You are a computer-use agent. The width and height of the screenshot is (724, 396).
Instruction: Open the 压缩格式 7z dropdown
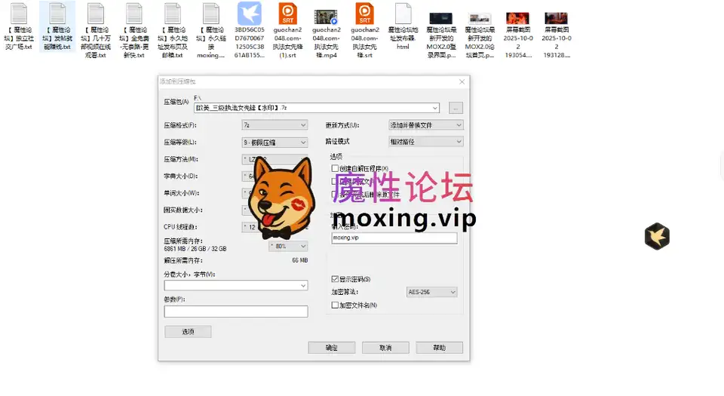(275, 125)
